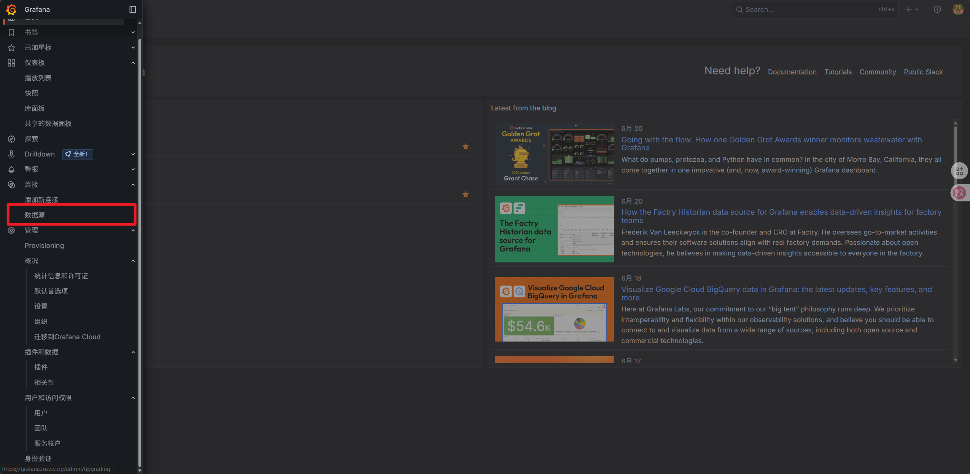Screen dimensions: 970x474
Task: Open 播放列表 menu item
Action: pyautogui.click(x=38, y=78)
